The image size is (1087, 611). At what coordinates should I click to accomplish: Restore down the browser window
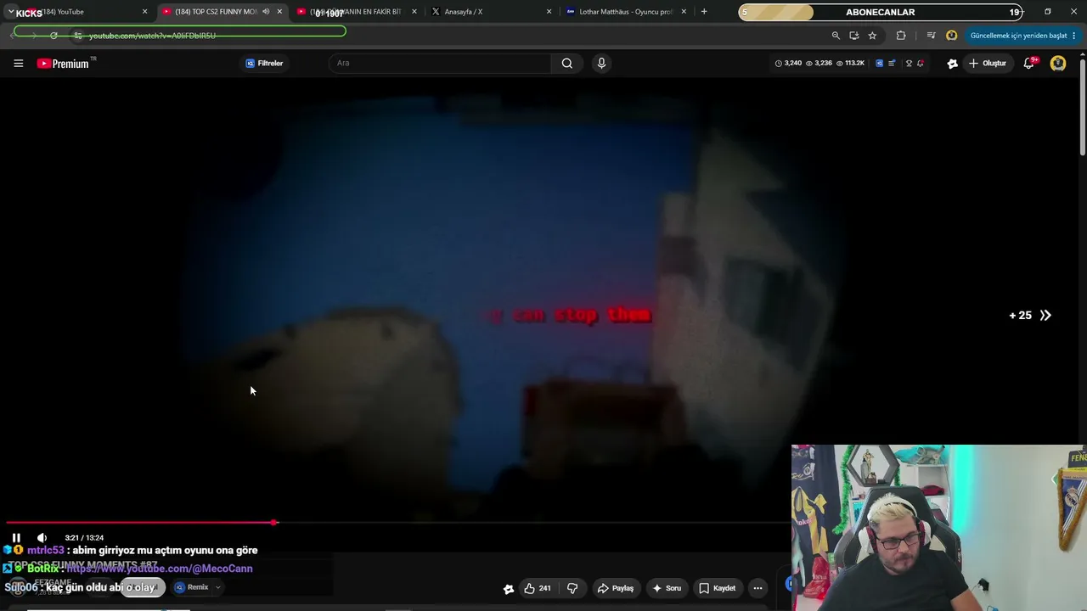pos(1048,12)
